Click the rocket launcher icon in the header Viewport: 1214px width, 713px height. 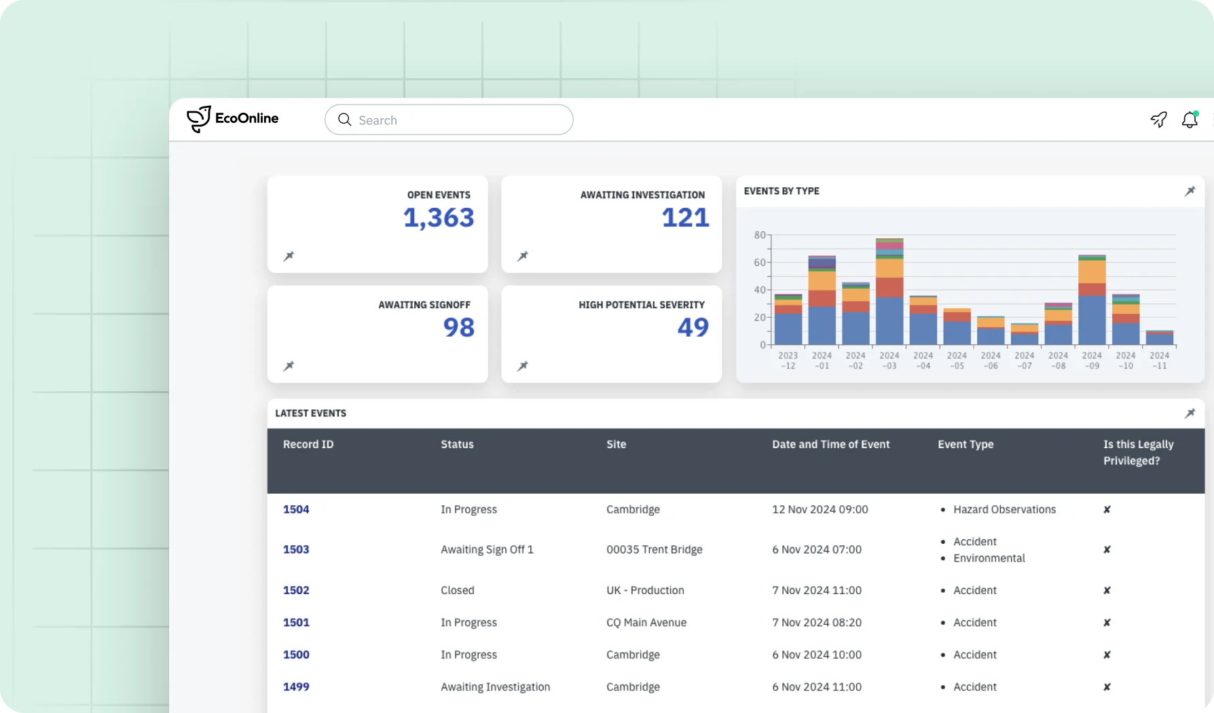pyautogui.click(x=1158, y=120)
